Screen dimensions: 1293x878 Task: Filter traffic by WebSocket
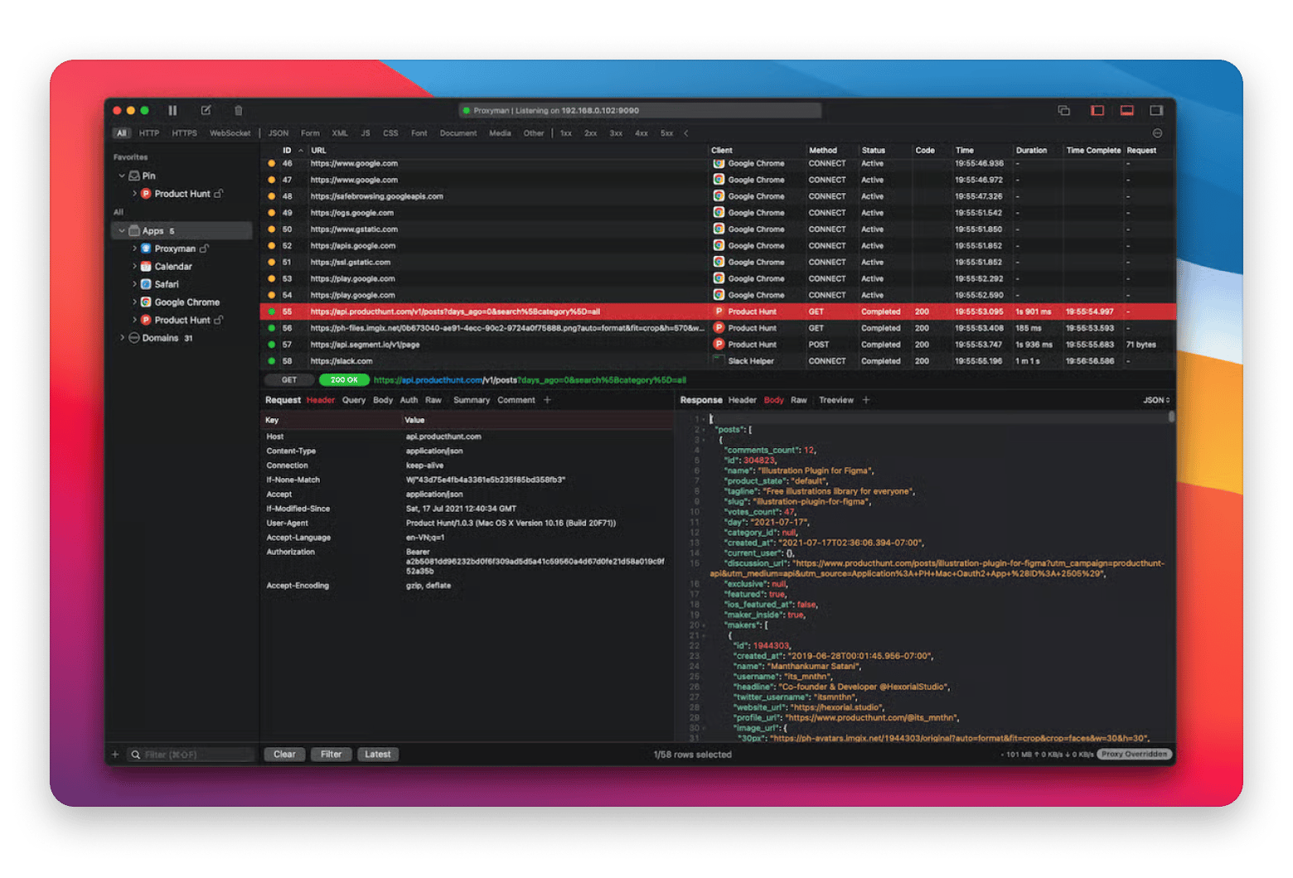230,133
